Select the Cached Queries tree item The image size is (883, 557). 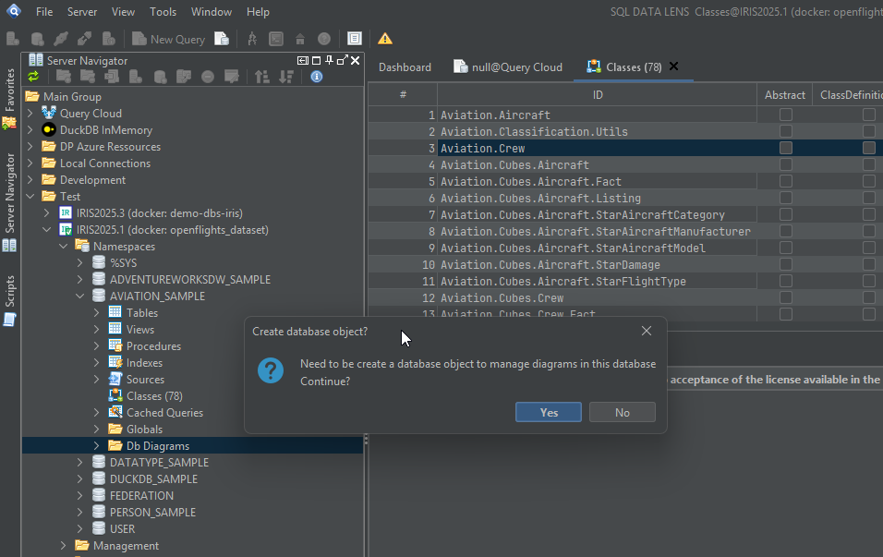click(x=164, y=412)
